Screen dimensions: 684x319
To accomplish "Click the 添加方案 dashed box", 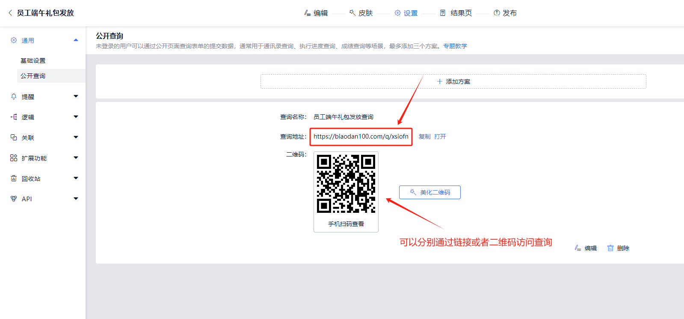I will click(453, 81).
